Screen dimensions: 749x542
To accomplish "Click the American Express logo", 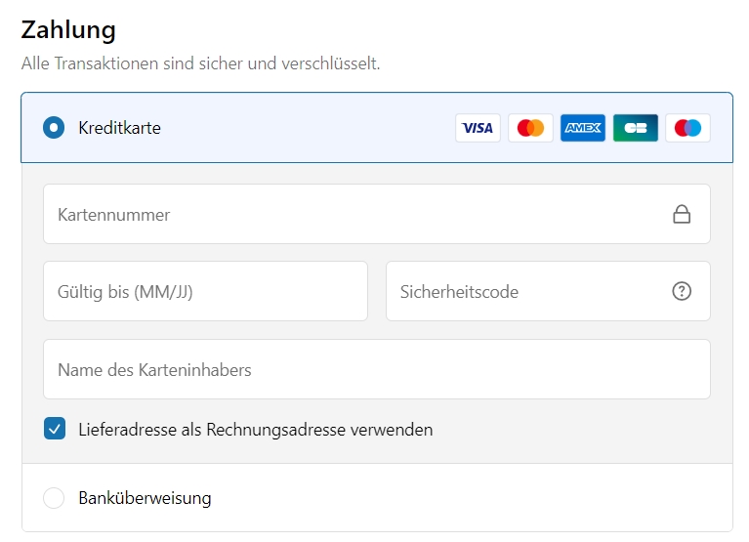I will pos(583,128).
